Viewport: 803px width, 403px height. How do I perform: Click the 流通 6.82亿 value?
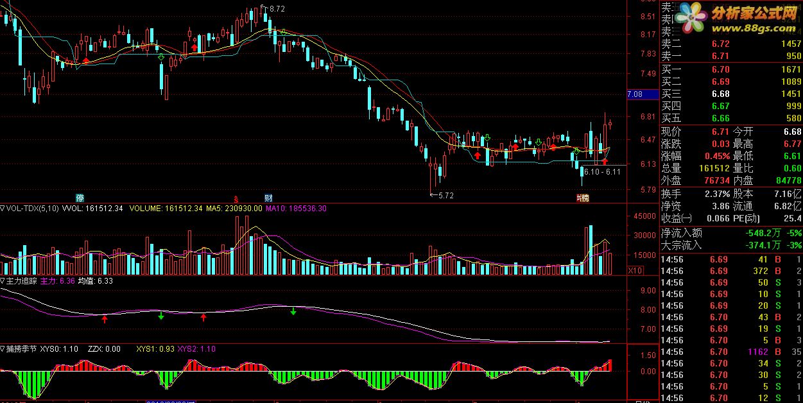[x=788, y=206]
